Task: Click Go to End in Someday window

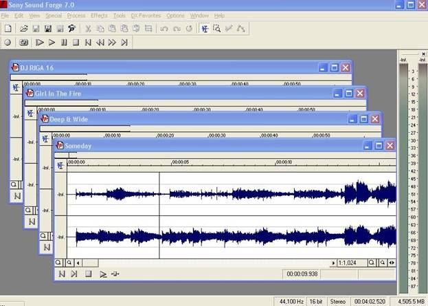Action: (74, 274)
